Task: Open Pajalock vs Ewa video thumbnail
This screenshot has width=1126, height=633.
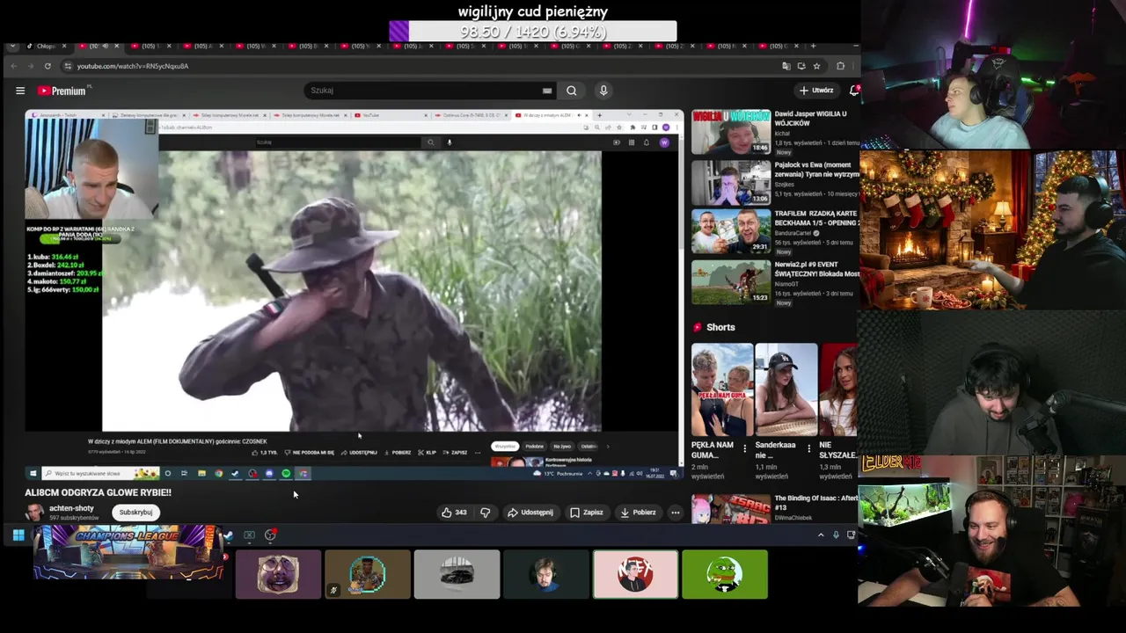Action: pyautogui.click(x=731, y=183)
